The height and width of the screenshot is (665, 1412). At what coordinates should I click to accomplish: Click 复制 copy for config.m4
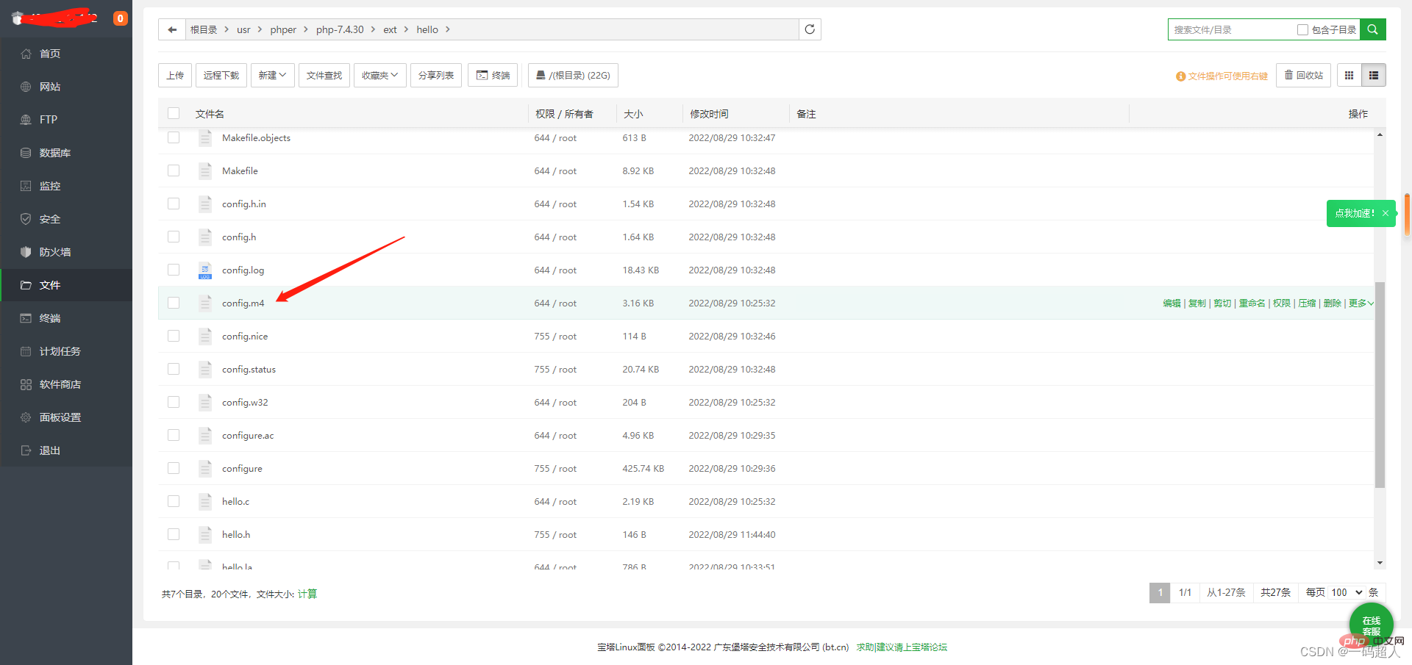(x=1197, y=303)
